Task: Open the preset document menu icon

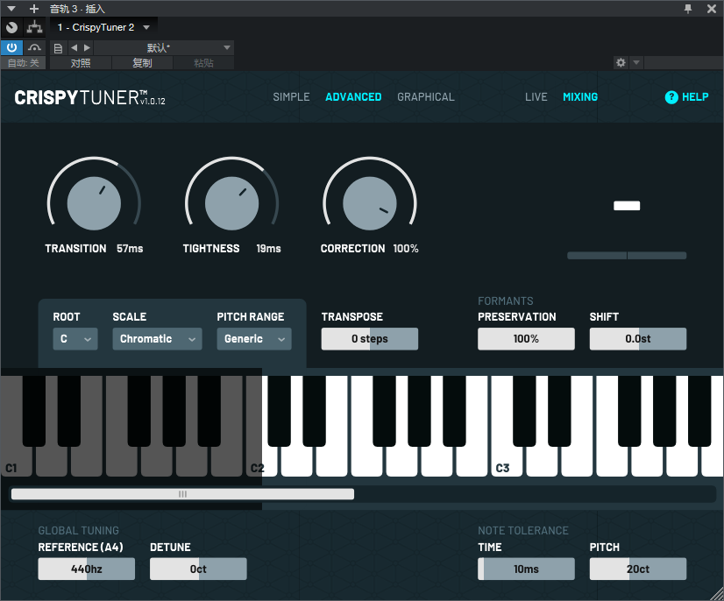Action: 58,48
